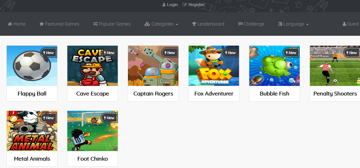Open the Captain Rogers title link
360x168 pixels.
[x=153, y=94]
